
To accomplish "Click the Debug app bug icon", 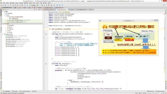I will coord(42,5).
